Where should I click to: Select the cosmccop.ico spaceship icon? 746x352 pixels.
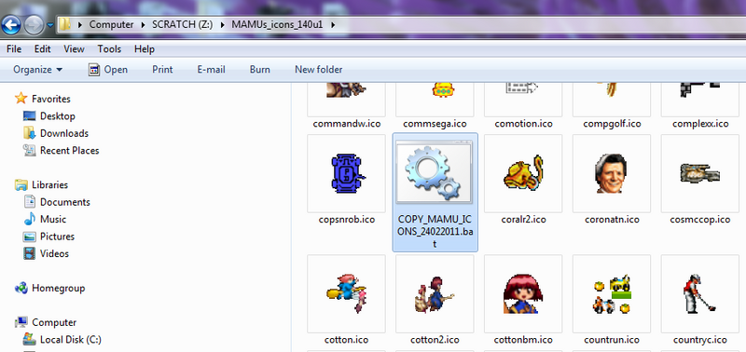(x=700, y=173)
